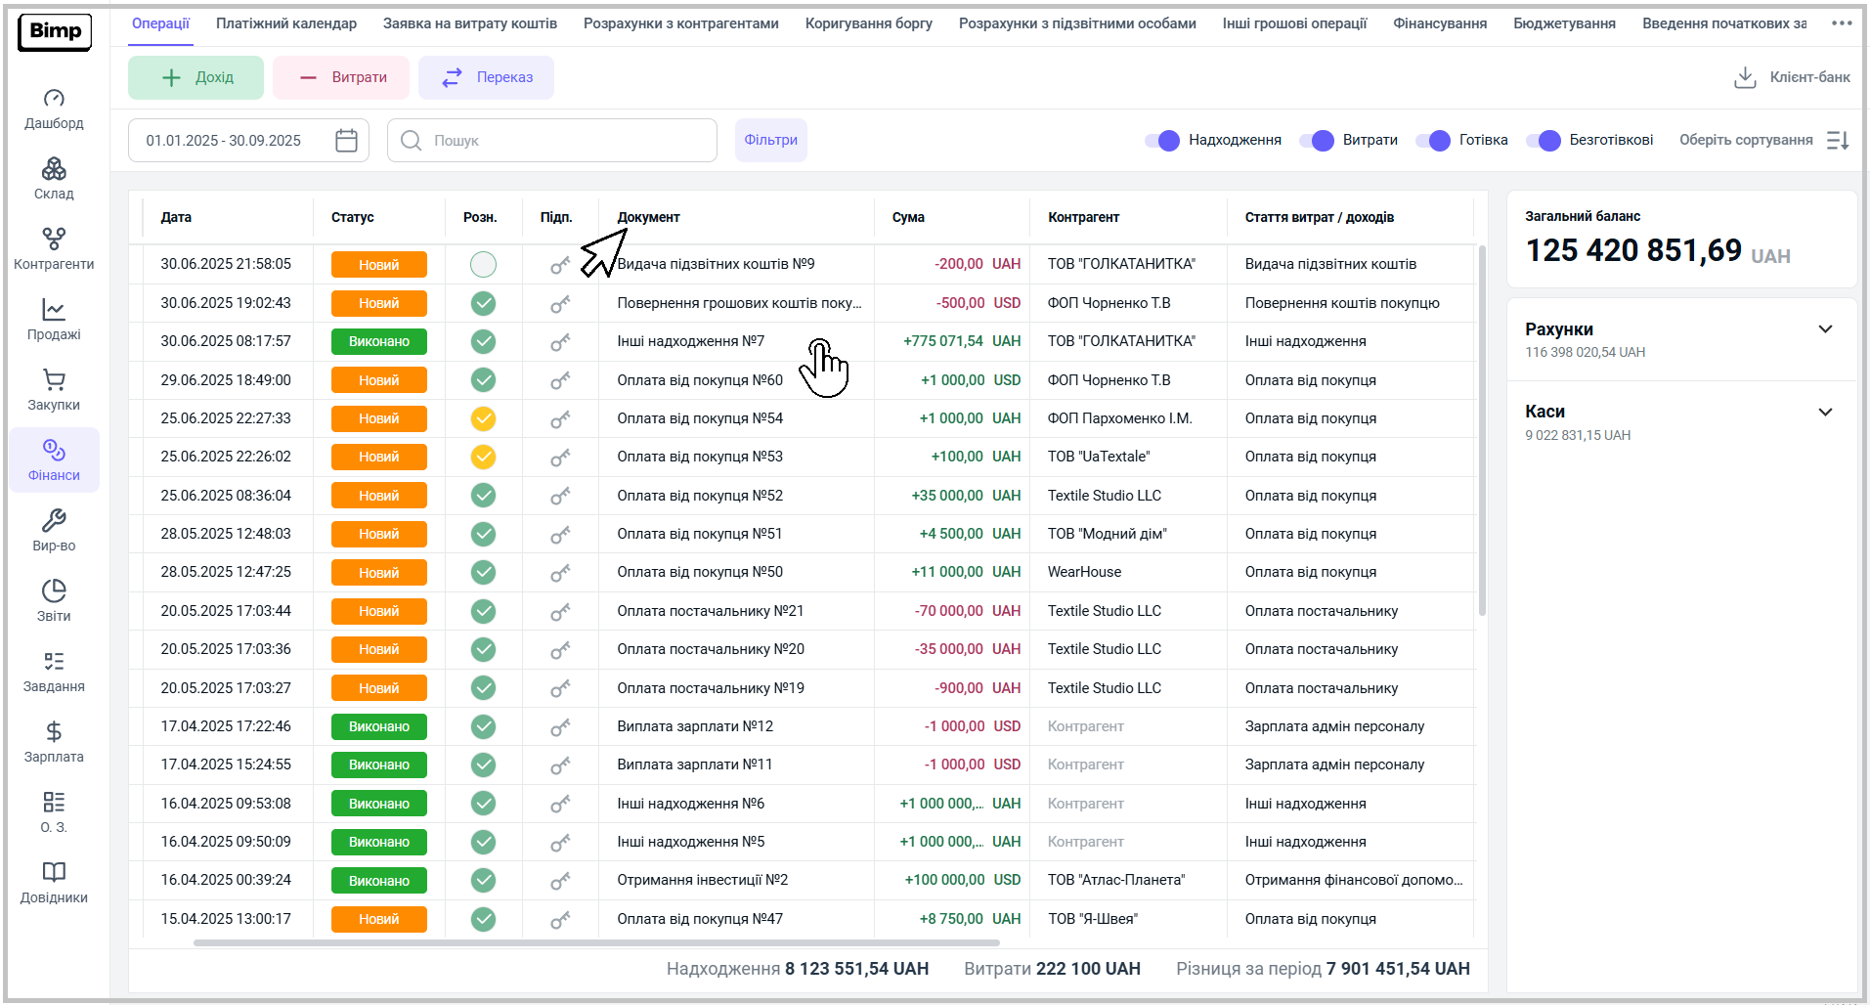Open Закупки shopping cart icon
The width and height of the screenshot is (1870, 1005).
click(54, 380)
